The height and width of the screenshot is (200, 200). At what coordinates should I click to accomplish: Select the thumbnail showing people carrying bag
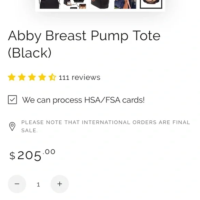click(126, 4)
